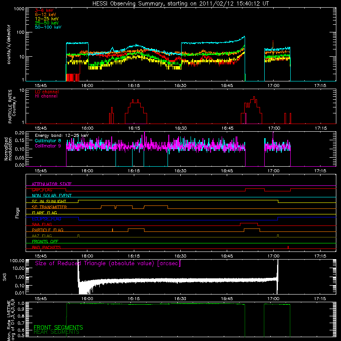Click the ECLIPSE_FLAG label
Image resolution: width=341 pixels, height=341 pixels.
46,219
